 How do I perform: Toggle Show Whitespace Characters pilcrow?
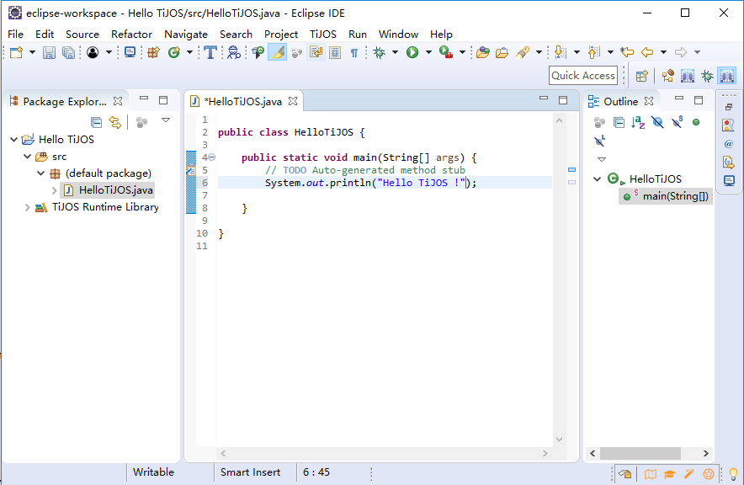point(354,53)
